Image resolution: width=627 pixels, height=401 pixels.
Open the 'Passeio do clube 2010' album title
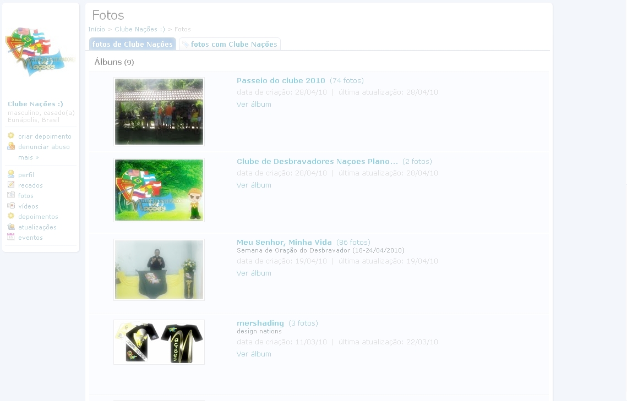pyautogui.click(x=281, y=81)
